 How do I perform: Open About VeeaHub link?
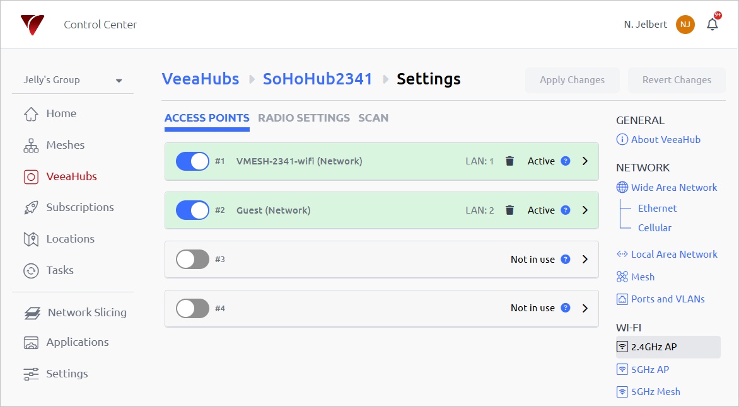[x=666, y=139]
